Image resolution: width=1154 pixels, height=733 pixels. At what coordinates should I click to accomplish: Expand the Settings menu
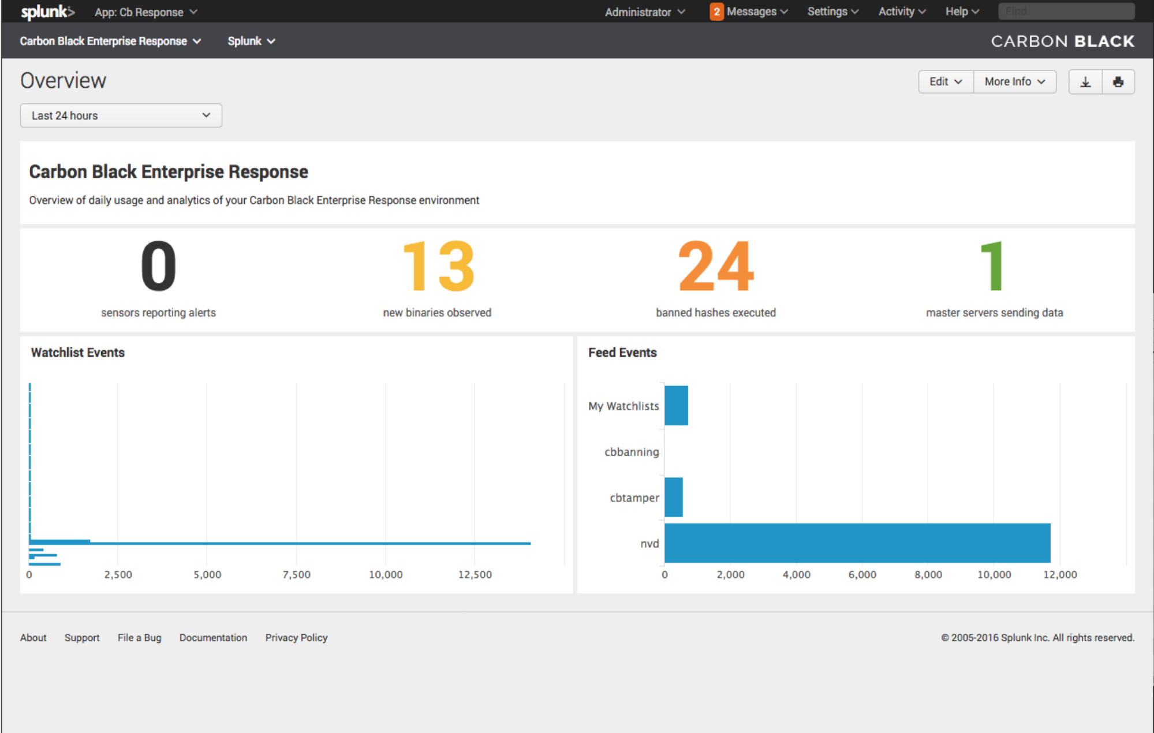click(832, 12)
